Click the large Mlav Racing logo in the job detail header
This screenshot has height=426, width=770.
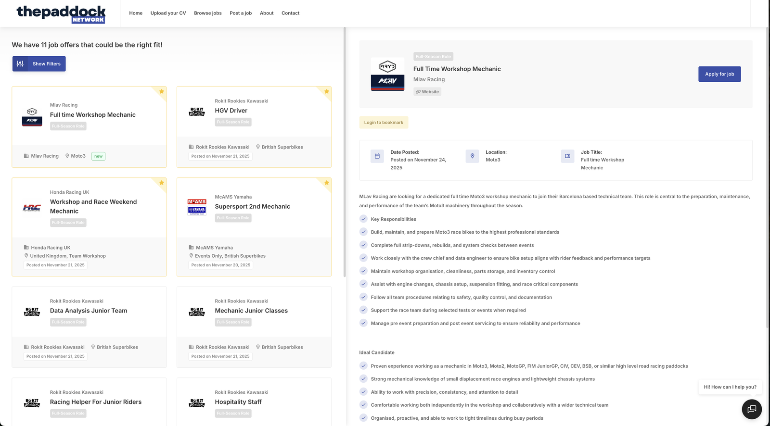click(387, 74)
